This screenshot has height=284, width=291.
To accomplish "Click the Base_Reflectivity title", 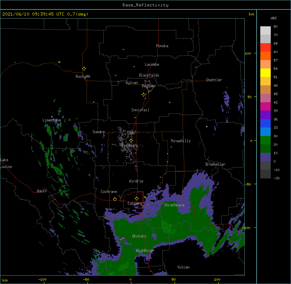I will (145, 5).
